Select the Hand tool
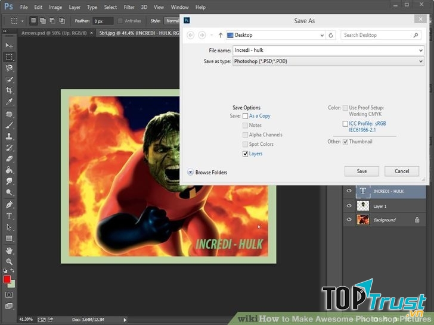 (9, 251)
